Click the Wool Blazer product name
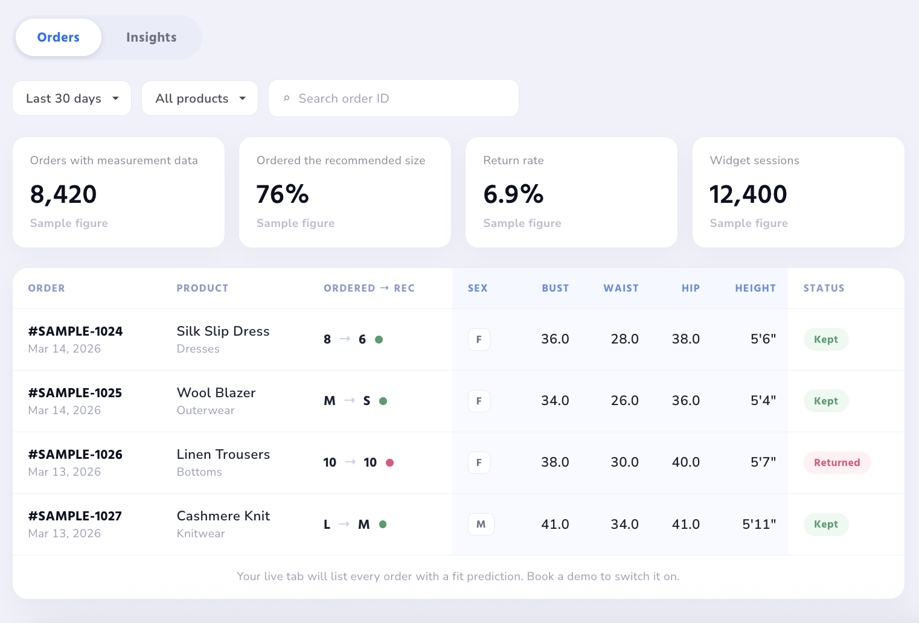Image resolution: width=919 pixels, height=623 pixels. [x=216, y=393]
